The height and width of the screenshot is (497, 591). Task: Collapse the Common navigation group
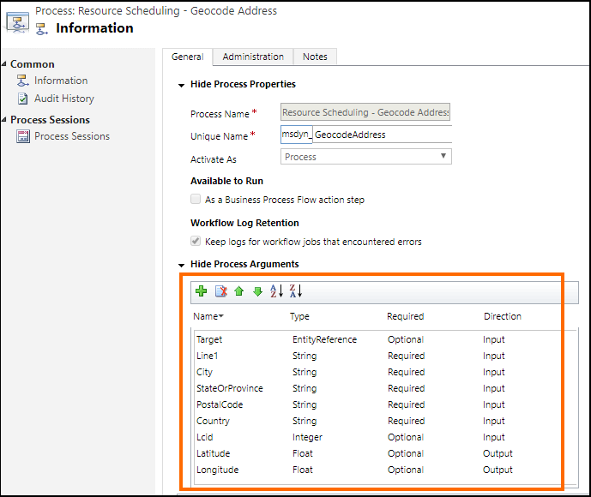(x=4, y=64)
